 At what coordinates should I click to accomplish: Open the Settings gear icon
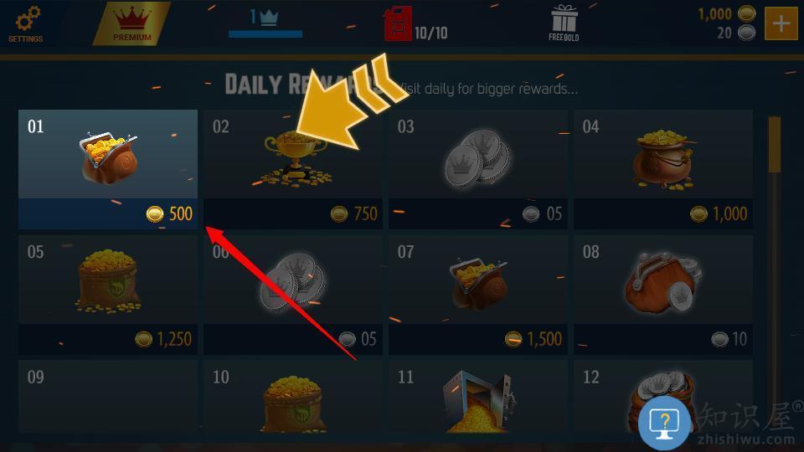click(x=26, y=23)
